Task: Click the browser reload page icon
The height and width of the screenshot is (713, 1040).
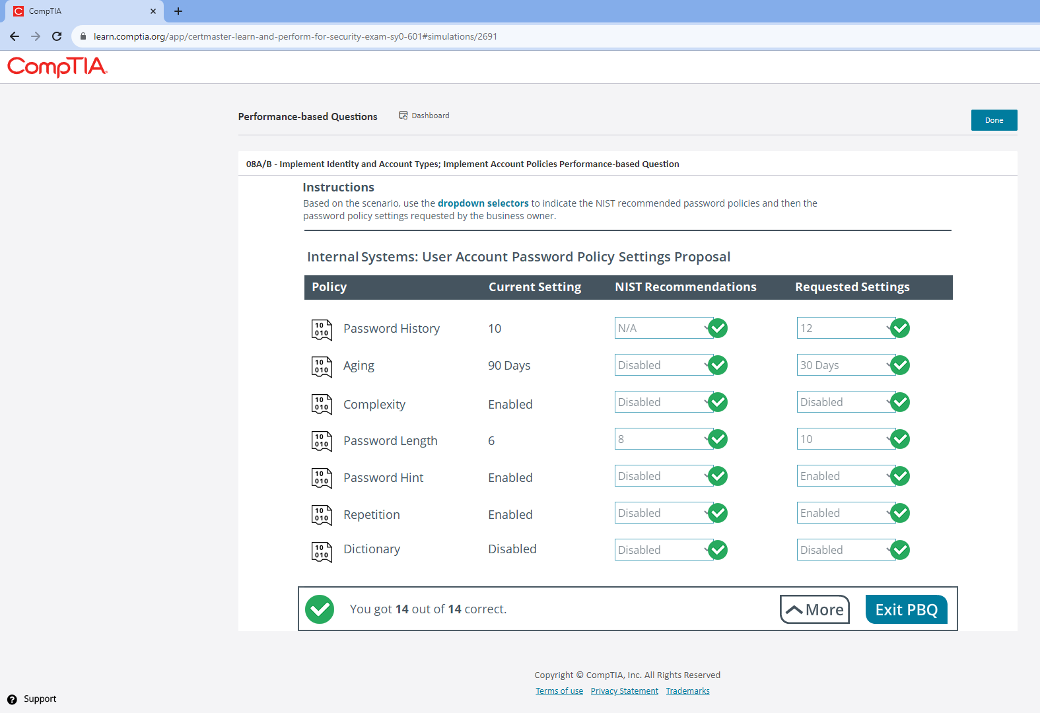Action: [57, 36]
